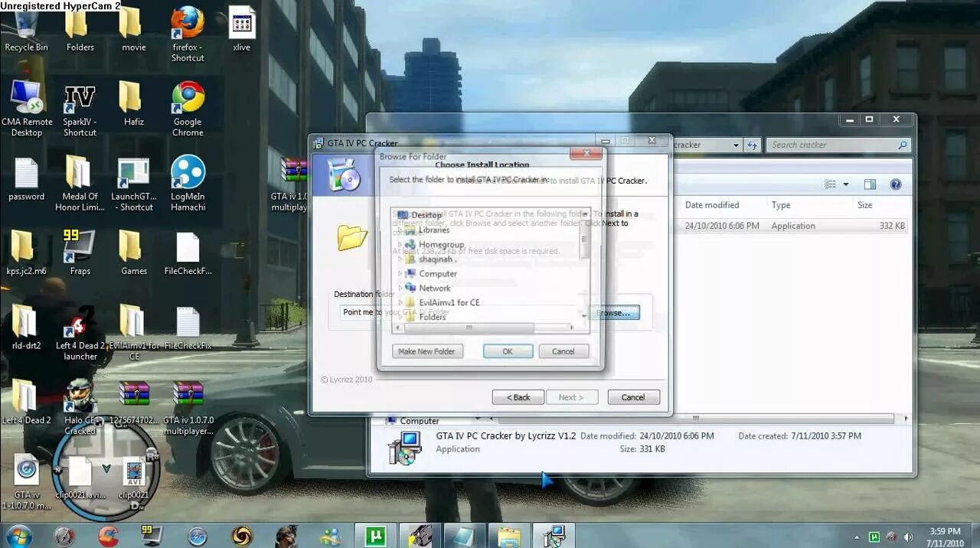The width and height of the screenshot is (980, 548).
Task: Click the Browse... button in installer
Action: point(614,313)
